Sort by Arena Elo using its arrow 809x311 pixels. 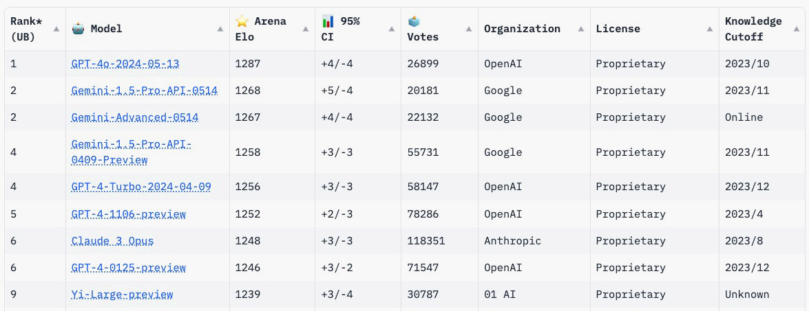click(306, 29)
